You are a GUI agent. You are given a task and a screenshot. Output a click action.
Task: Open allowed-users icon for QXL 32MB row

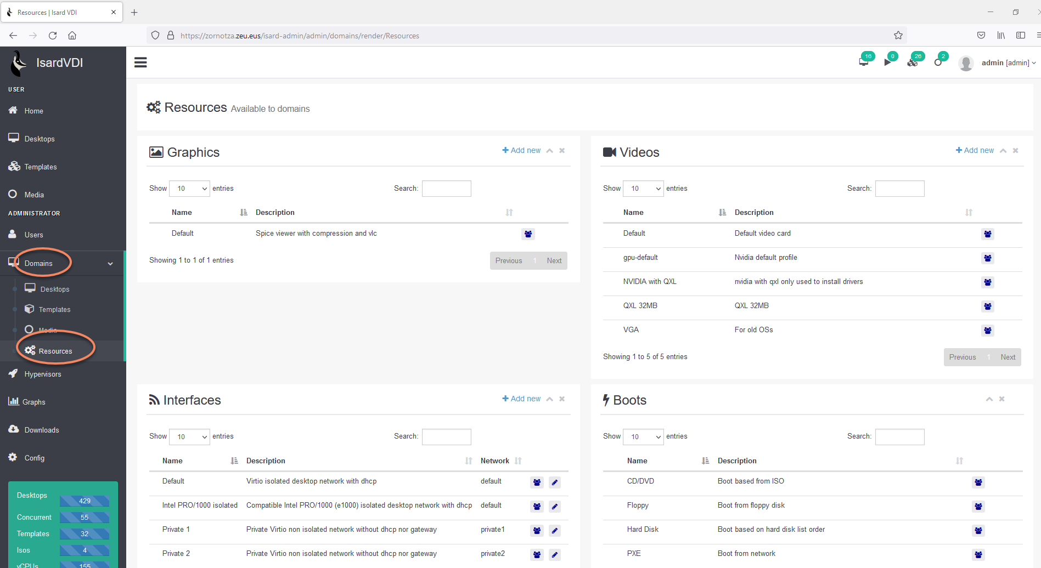coord(988,306)
